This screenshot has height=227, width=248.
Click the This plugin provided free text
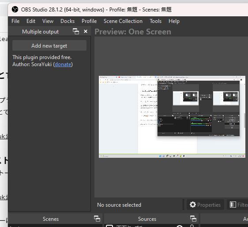pos(42,57)
